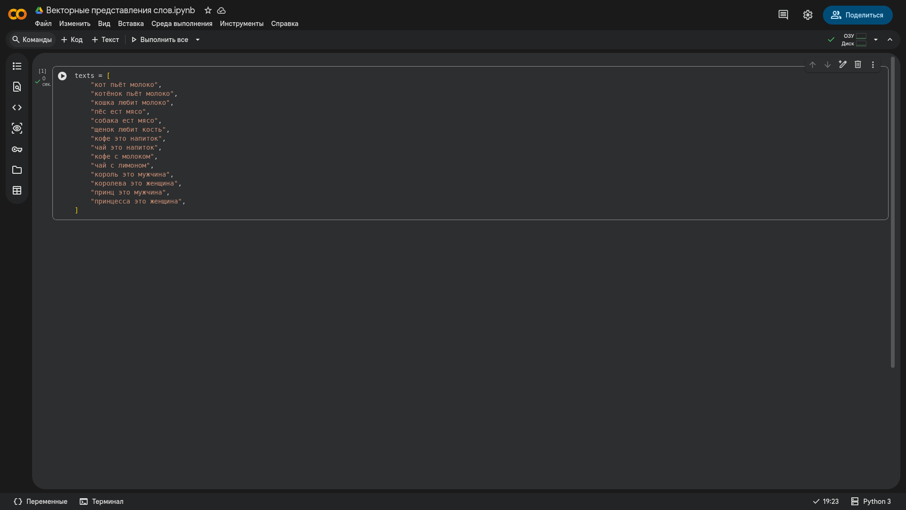
Task: Click the Команды search button
Action: (32, 40)
